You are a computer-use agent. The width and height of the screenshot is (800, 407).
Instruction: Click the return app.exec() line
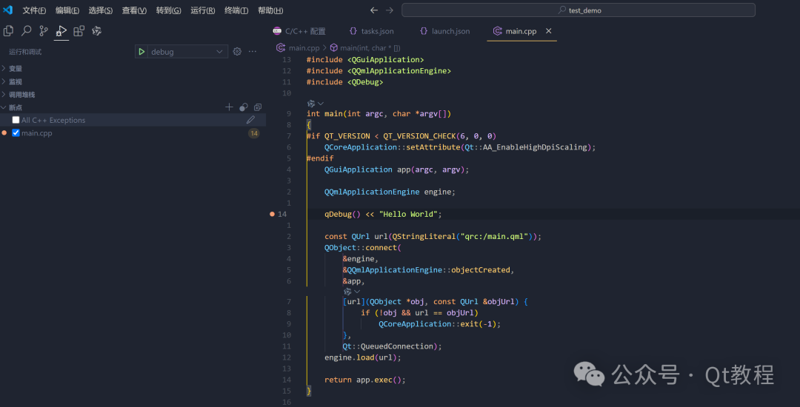click(x=364, y=380)
